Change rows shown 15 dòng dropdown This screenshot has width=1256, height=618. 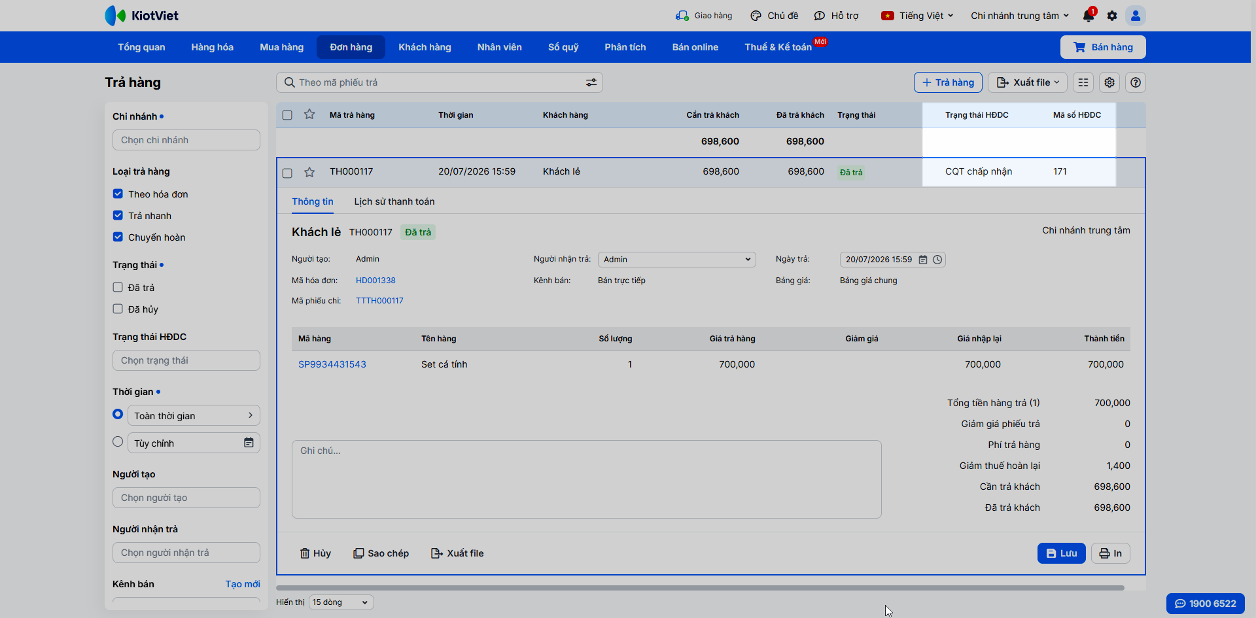point(341,602)
